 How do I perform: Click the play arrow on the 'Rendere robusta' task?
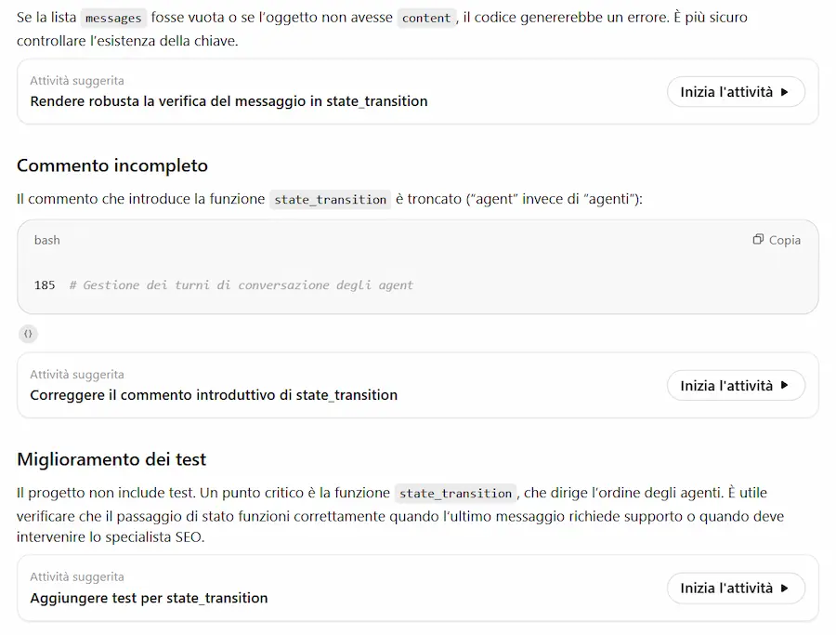point(784,92)
